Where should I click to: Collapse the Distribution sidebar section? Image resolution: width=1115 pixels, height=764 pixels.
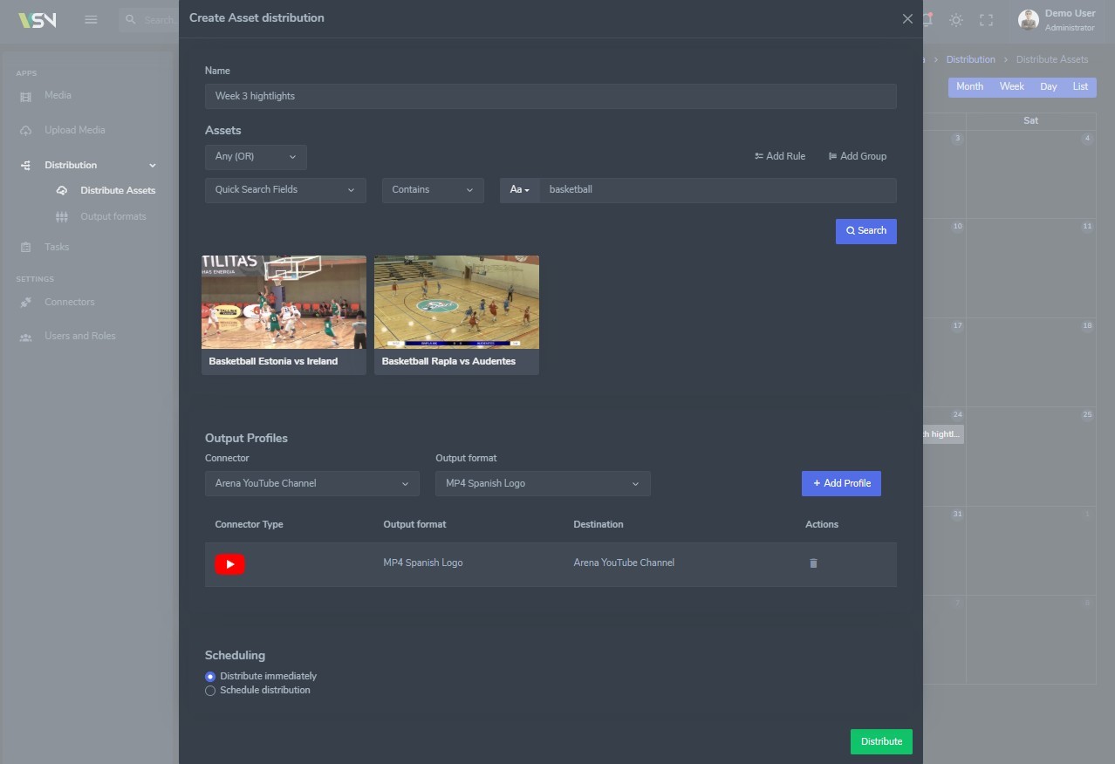pyautogui.click(x=153, y=166)
